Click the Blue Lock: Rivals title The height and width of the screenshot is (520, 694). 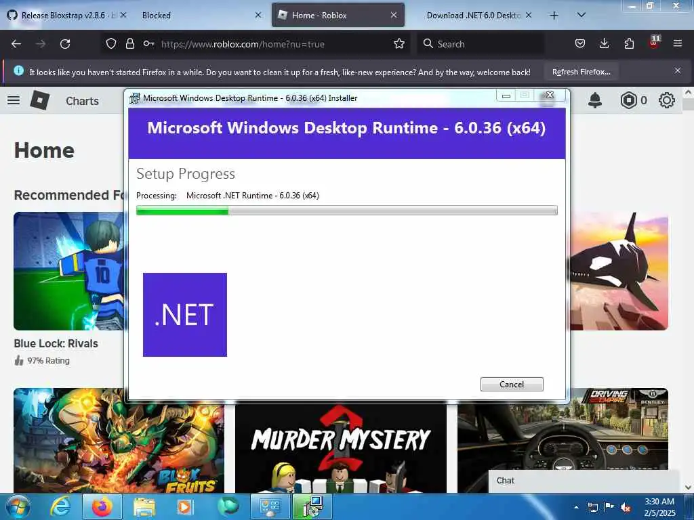[x=56, y=343]
